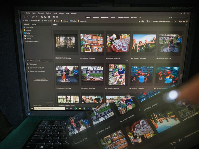
Task: Open the filter by rating funnel dropdown
Action: pos(148,21)
